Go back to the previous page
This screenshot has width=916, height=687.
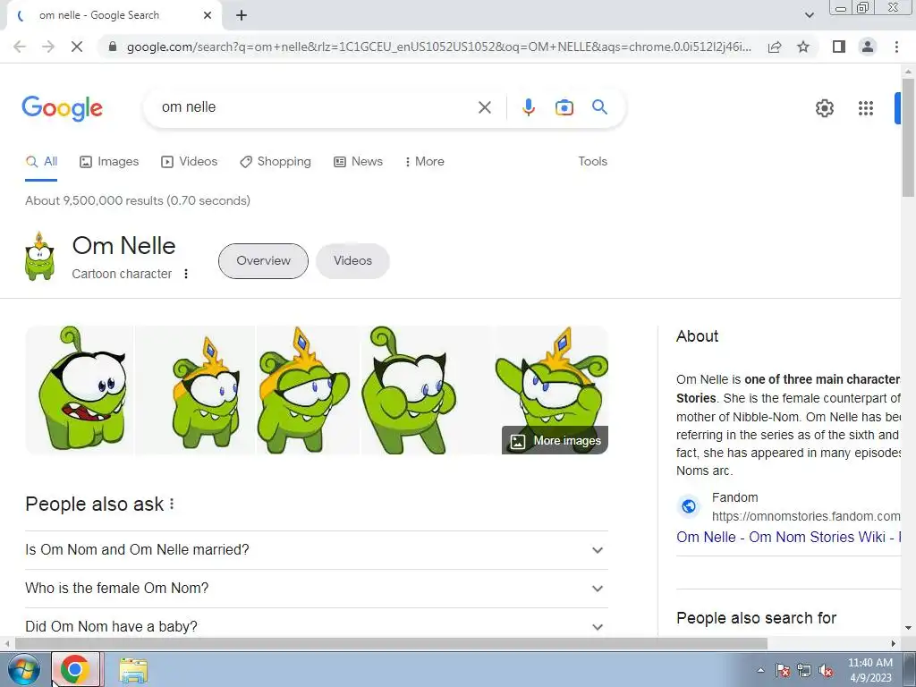[x=20, y=47]
